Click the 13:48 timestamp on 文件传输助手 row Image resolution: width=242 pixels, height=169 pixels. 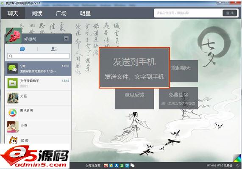click(65, 80)
